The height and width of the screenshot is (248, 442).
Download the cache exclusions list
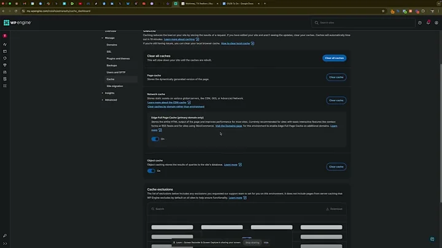coord(334,209)
